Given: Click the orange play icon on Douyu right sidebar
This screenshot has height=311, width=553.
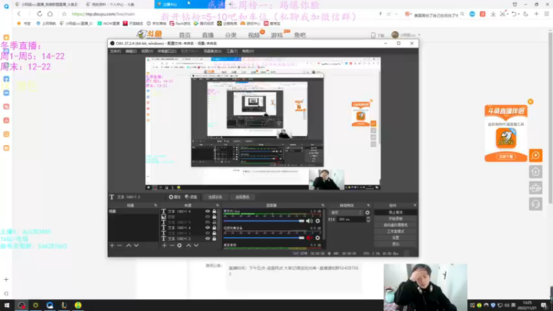Looking at the screenshot, I should (x=535, y=155).
